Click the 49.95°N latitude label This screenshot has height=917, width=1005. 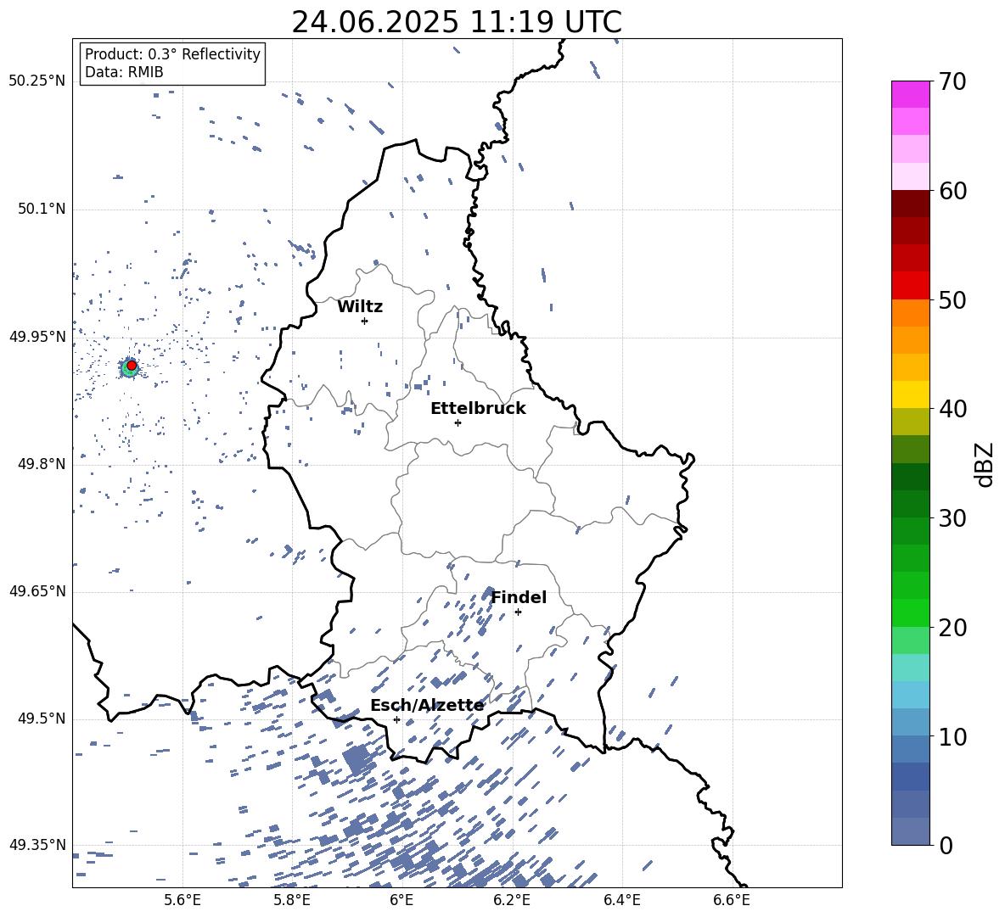coord(37,337)
